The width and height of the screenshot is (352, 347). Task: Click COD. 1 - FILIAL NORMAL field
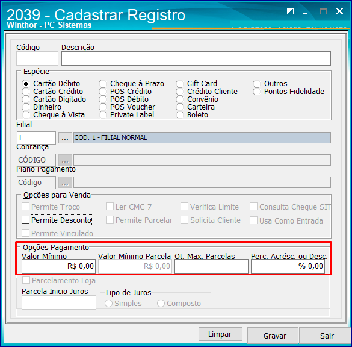(202, 137)
